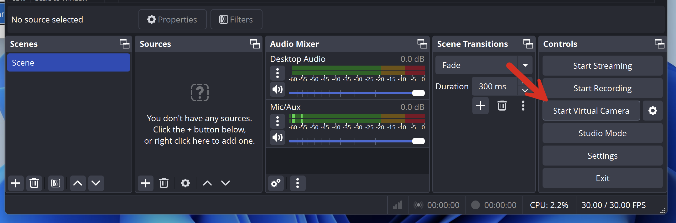
Task: Open Mic/Aux three-dot options menu
Action: pyautogui.click(x=277, y=121)
